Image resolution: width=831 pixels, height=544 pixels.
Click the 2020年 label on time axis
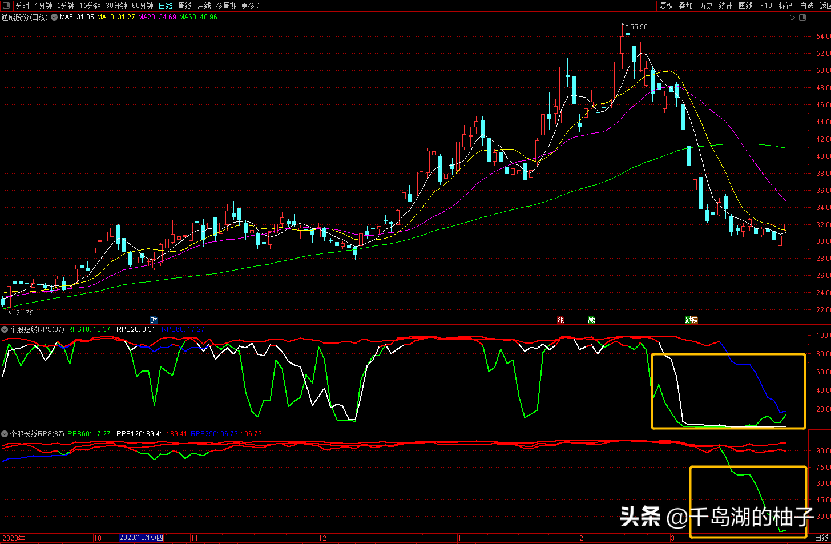pos(14,538)
